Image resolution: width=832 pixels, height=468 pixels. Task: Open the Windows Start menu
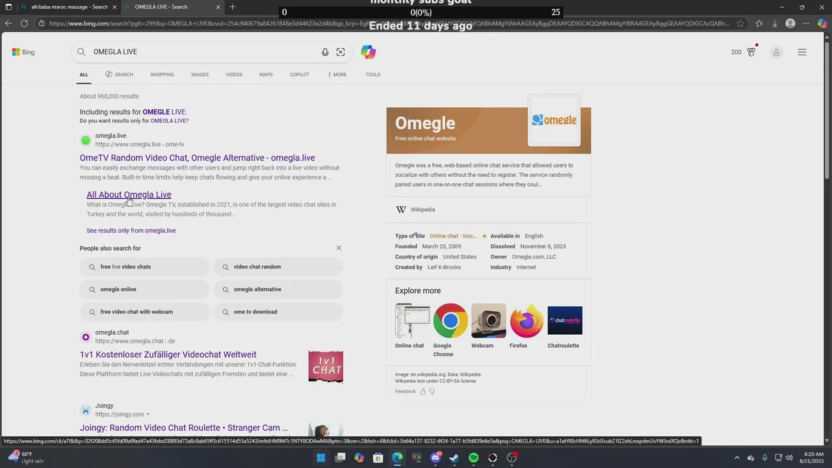tap(321, 458)
